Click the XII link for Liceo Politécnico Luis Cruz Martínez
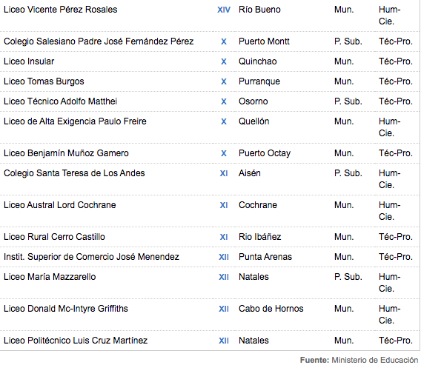This screenshot has height=365, width=421. coord(224,341)
